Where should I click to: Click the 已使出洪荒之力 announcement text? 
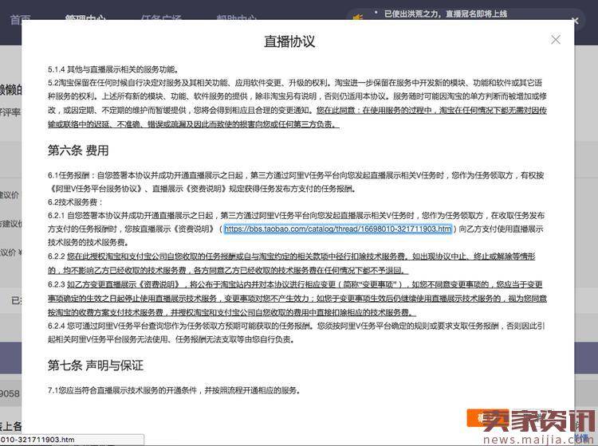pyautogui.click(x=446, y=14)
